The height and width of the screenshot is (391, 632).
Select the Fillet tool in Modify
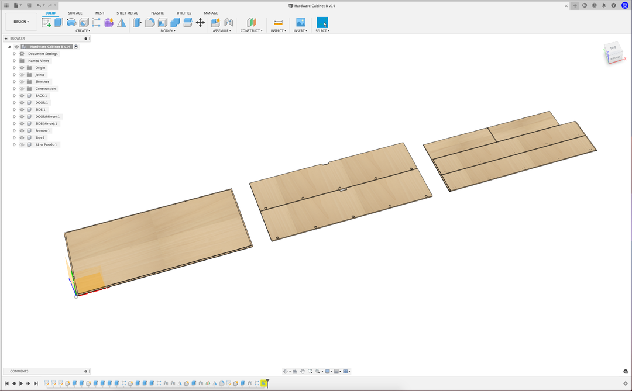pyautogui.click(x=150, y=23)
